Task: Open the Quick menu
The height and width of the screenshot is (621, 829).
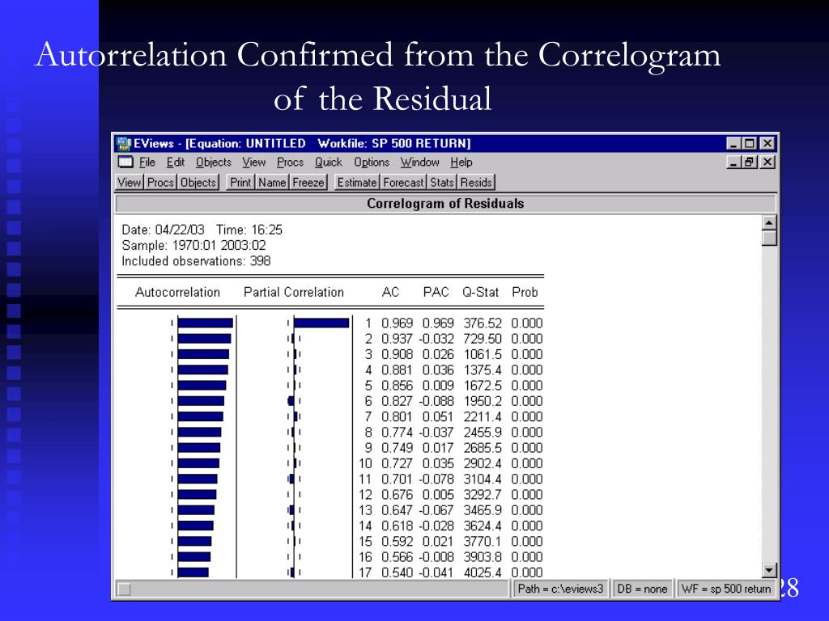Action: [329, 162]
